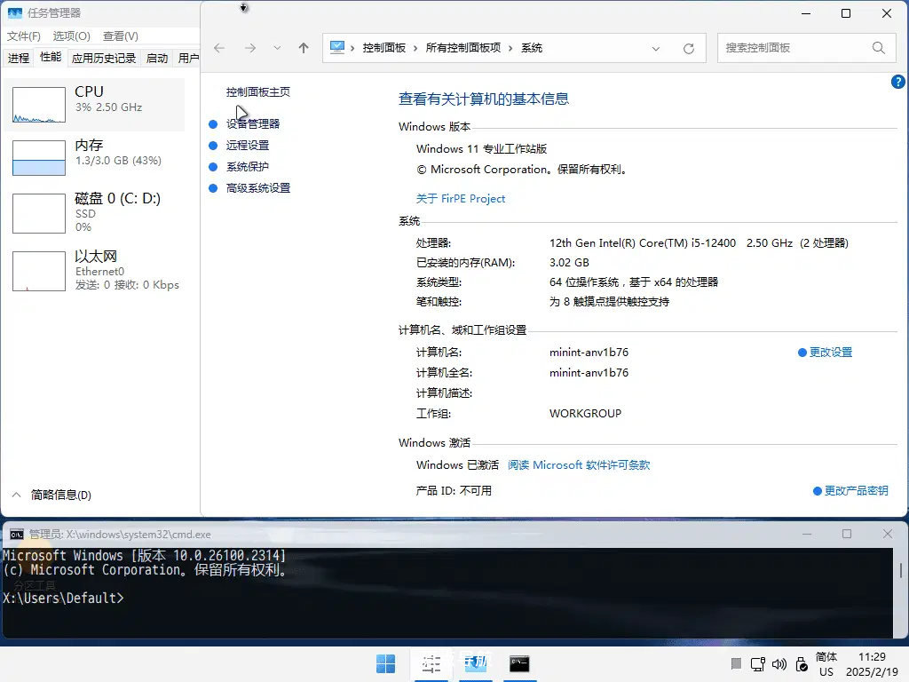
Task: Go up one level with up arrow
Action: tap(304, 48)
